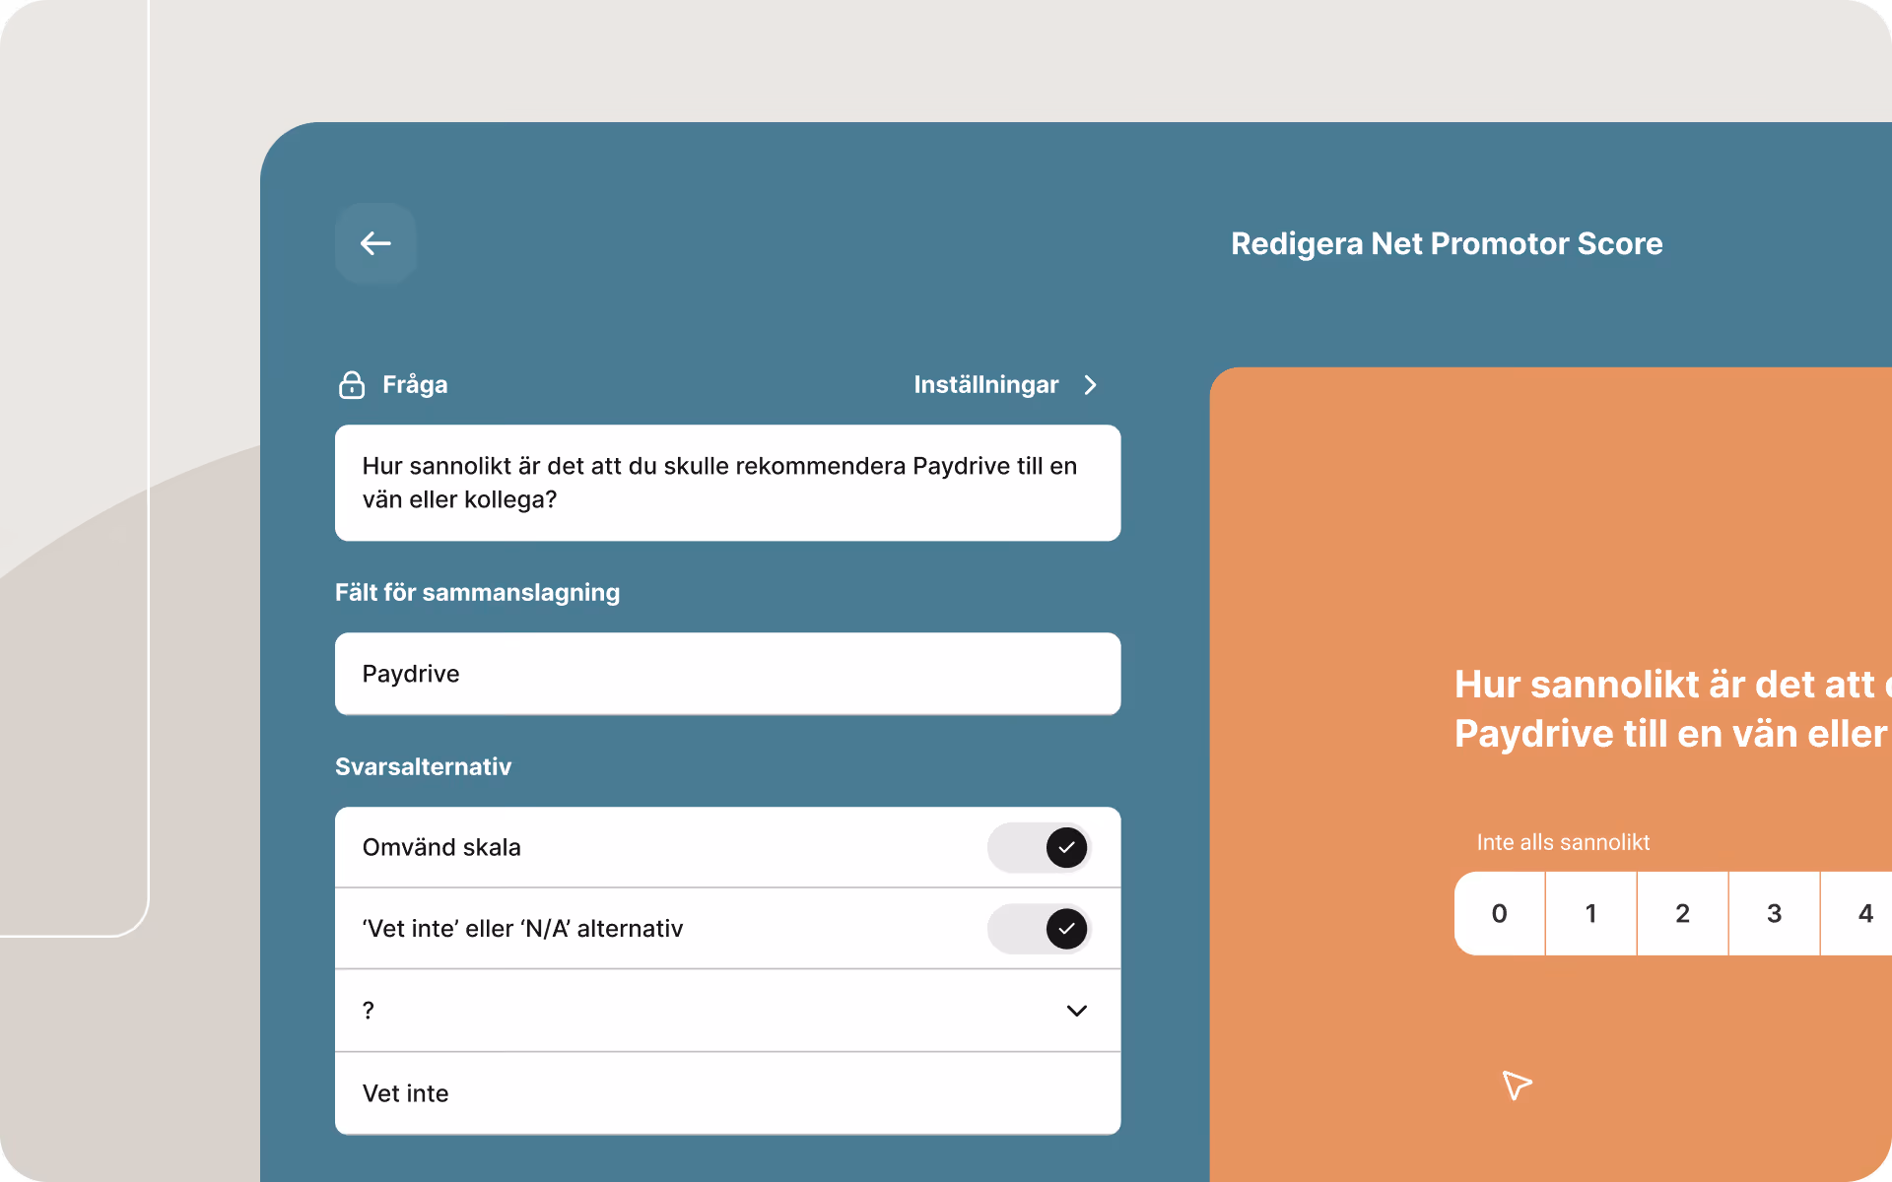Click the lock icon beside Fråga
This screenshot has height=1182, width=1892.
pyautogui.click(x=352, y=385)
